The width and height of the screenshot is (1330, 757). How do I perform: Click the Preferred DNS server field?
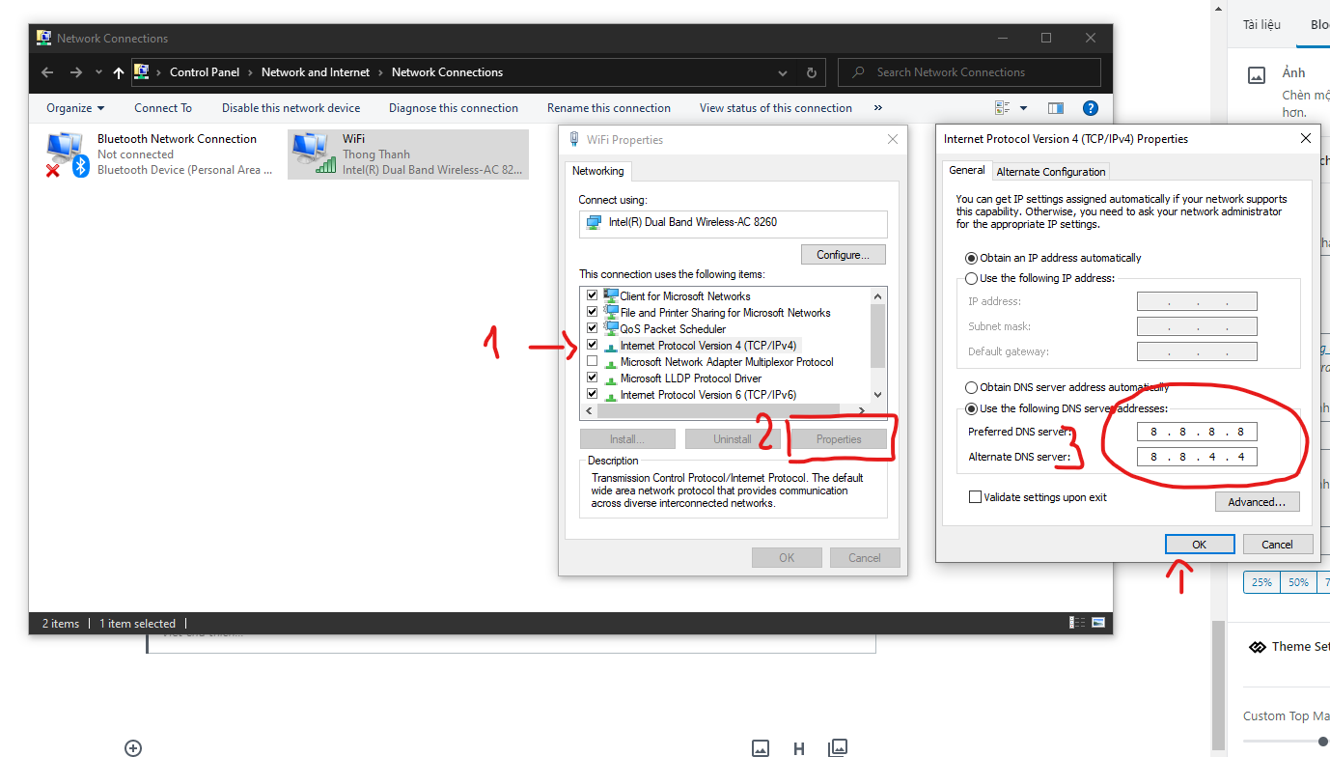click(1197, 432)
